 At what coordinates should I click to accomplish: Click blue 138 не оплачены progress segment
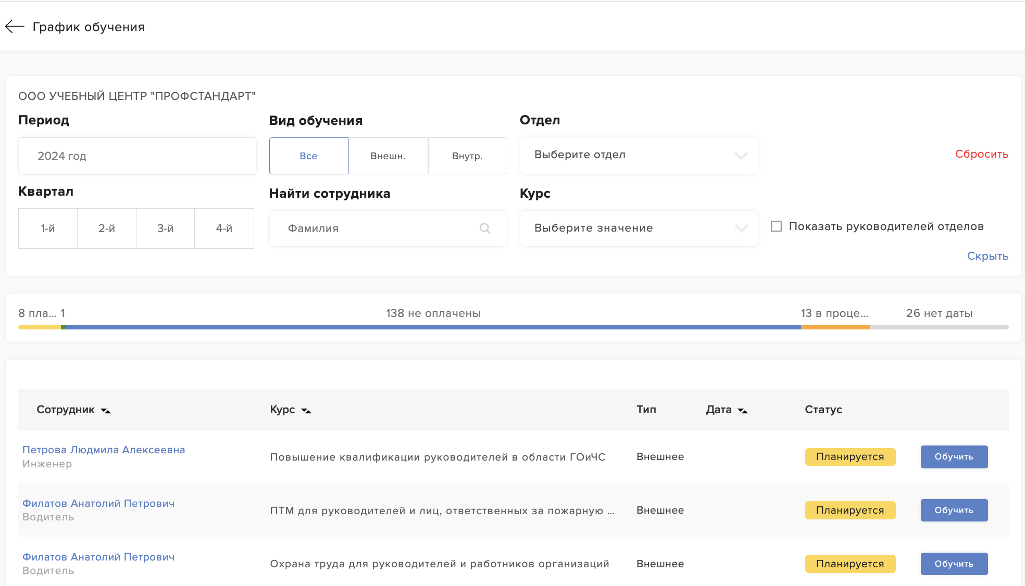[x=433, y=327]
